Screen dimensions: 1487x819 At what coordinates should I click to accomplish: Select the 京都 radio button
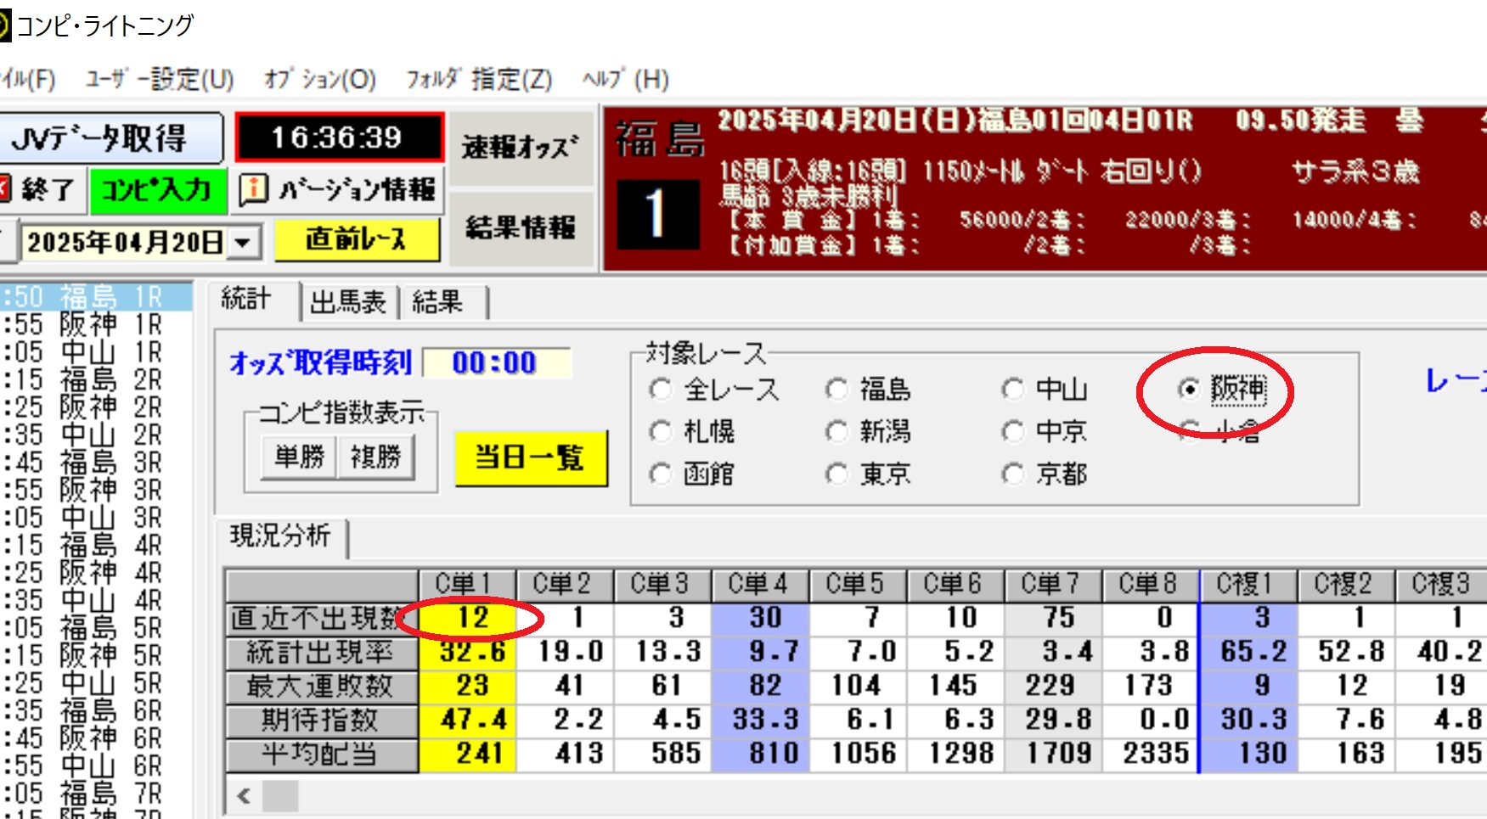pyautogui.click(x=1012, y=474)
